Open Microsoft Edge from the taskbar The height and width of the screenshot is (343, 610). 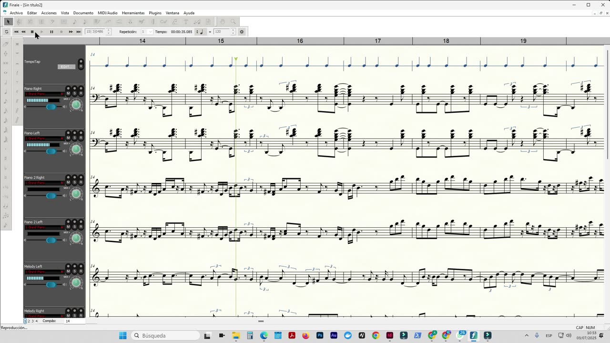(x=264, y=335)
